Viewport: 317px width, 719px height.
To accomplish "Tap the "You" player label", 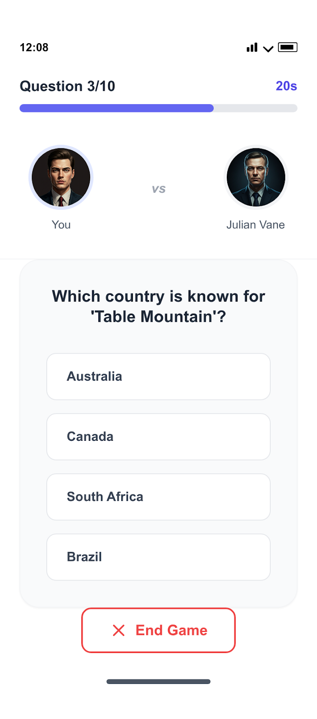I will (61, 225).
